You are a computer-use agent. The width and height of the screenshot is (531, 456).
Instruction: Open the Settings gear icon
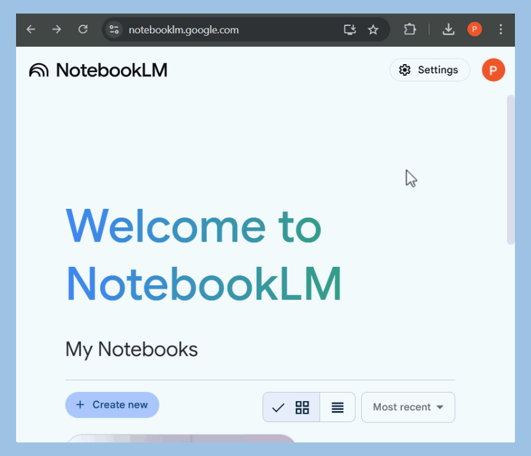[x=405, y=70]
